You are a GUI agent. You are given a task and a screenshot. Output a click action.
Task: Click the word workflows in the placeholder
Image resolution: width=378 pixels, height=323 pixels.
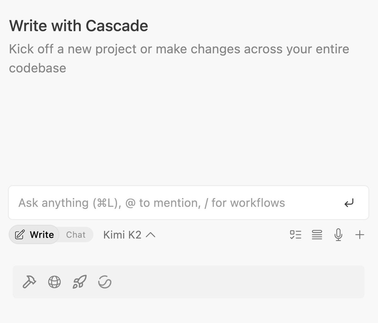[257, 203]
